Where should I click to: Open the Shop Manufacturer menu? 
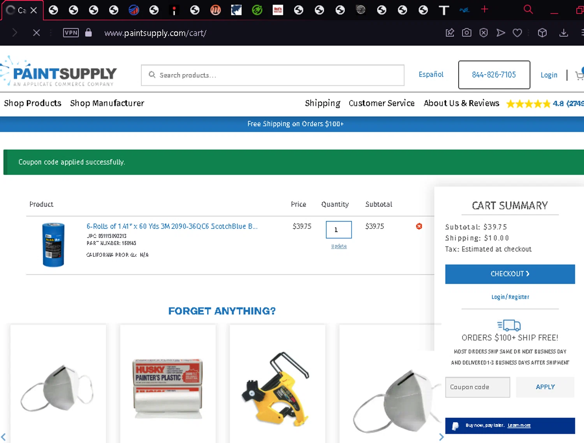[107, 103]
